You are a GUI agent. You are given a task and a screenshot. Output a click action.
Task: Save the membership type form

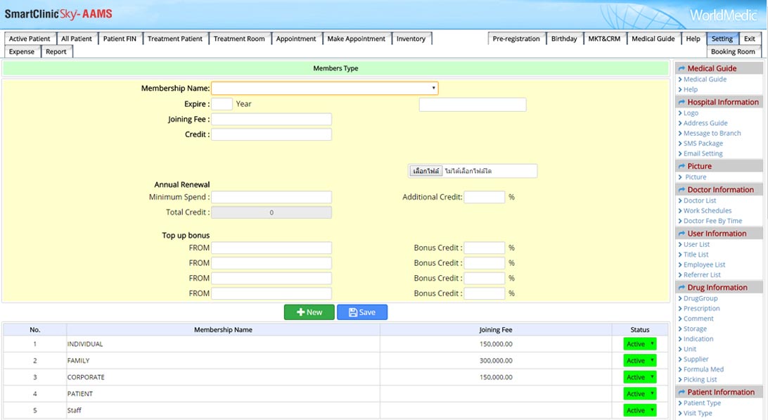(x=361, y=312)
